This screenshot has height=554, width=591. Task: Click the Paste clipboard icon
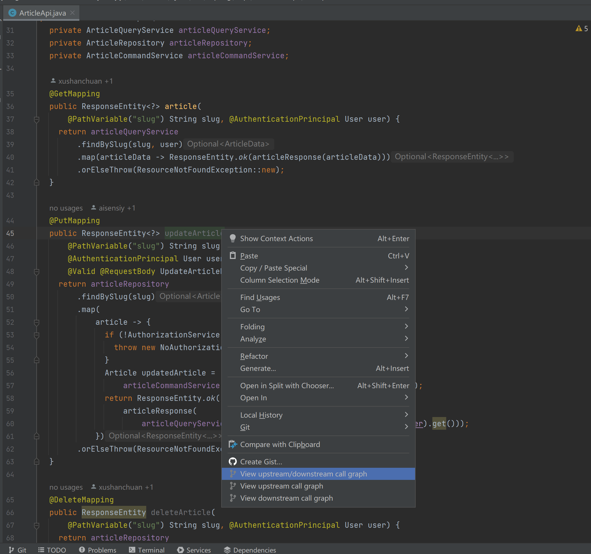(x=233, y=256)
